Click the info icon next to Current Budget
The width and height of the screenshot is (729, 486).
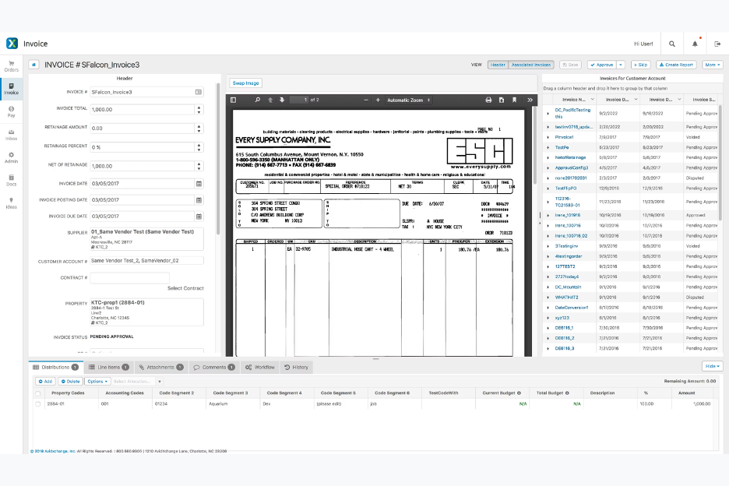pyautogui.click(x=519, y=393)
